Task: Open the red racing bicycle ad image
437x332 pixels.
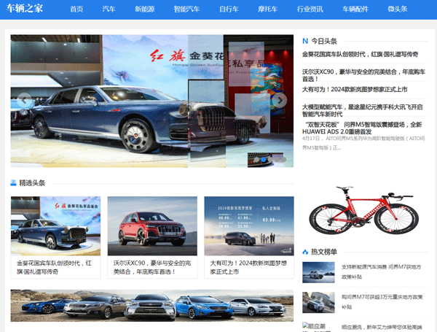Action: pyautogui.click(x=363, y=210)
